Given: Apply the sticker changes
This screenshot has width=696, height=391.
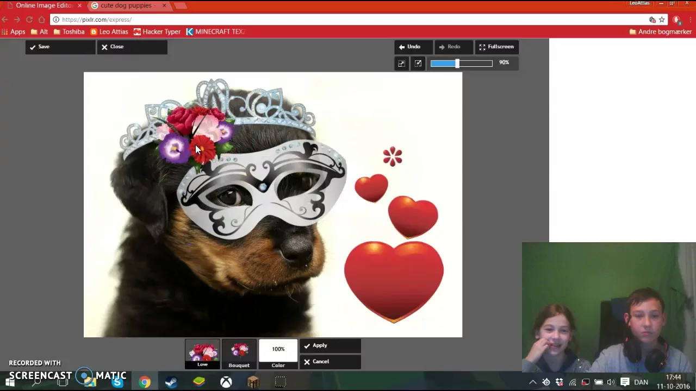Looking at the screenshot, I should [x=330, y=345].
